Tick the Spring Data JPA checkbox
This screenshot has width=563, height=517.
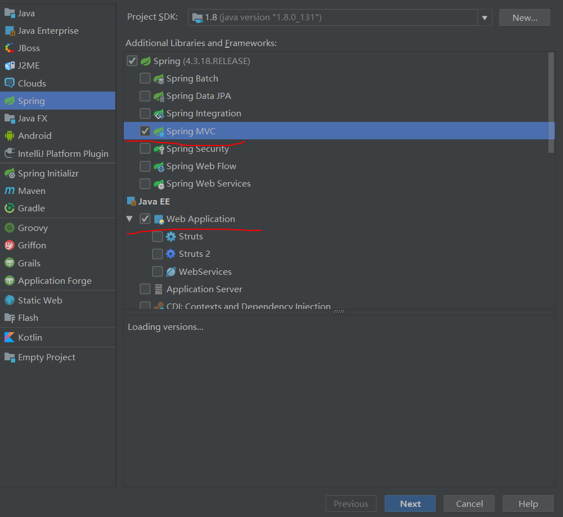tap(145, 96)
